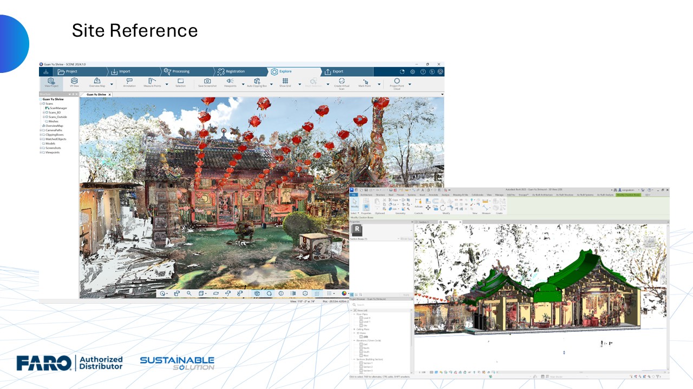Close the Guan Yu Shrine view tab
This screenshot has height=389, width=693.
(x=109, y=95)
